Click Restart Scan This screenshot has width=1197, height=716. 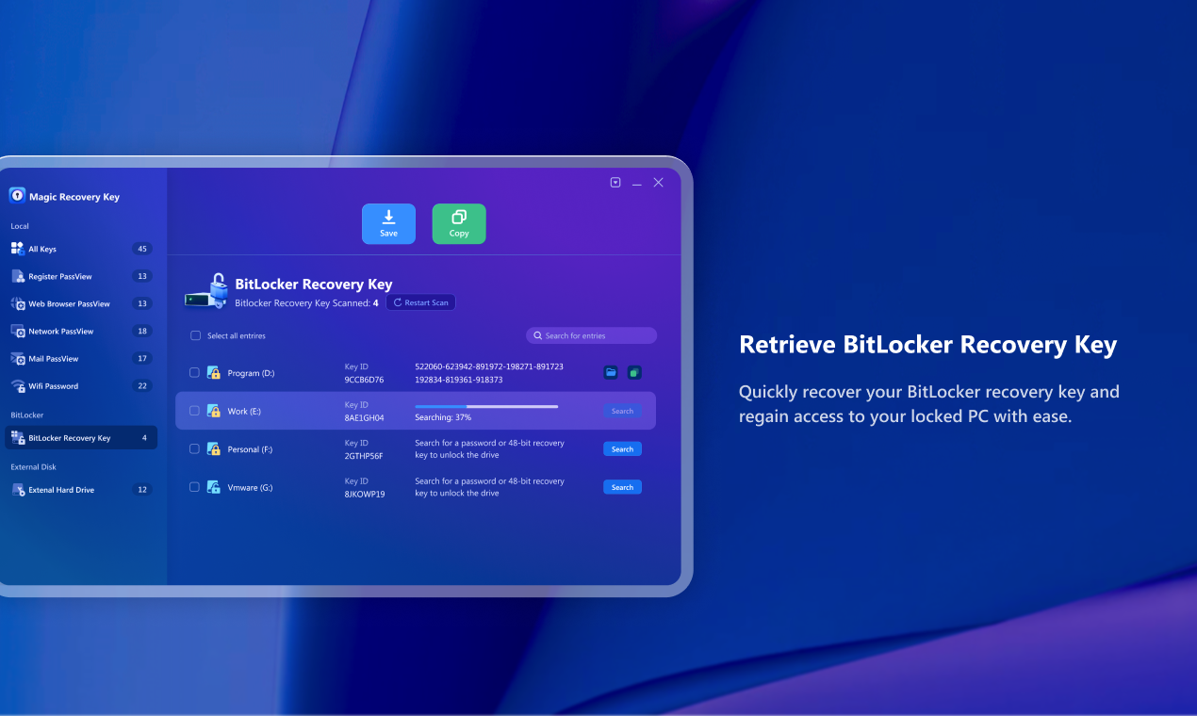[420, 301]
